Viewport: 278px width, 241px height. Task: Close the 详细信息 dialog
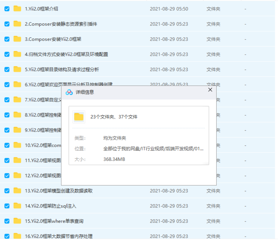click(210, 90)
